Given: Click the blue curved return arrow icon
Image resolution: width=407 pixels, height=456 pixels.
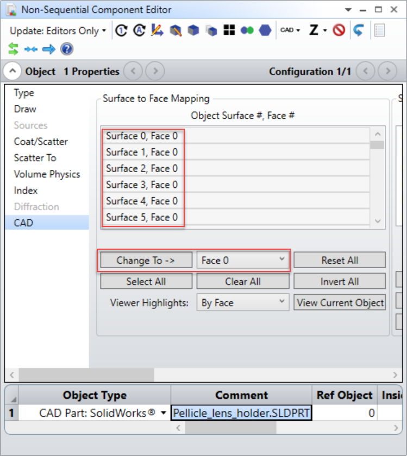Looking at the screenshot, I should click(359, 30).
